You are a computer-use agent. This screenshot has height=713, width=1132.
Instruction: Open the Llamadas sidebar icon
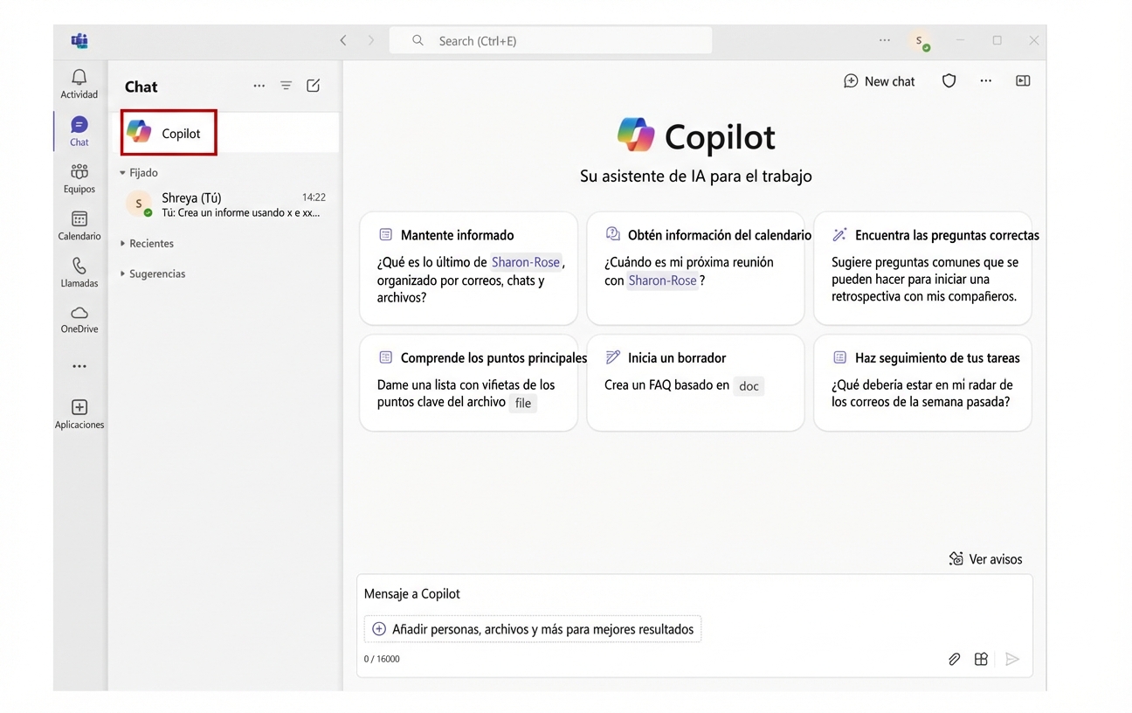click(79, 272)
